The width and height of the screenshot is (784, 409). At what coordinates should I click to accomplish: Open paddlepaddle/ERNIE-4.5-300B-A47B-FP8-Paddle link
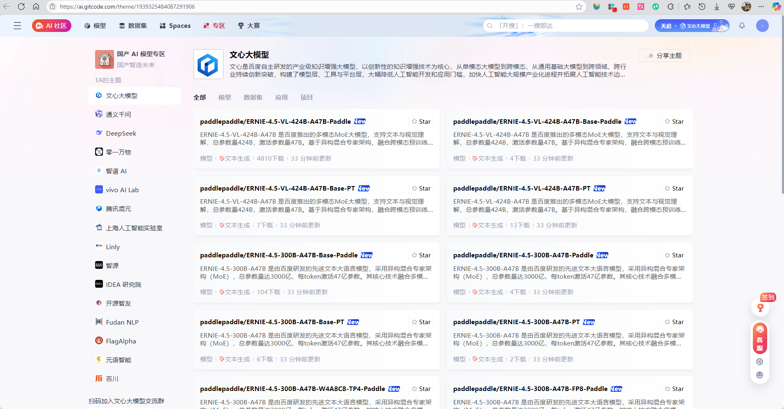[x=530, y=389]
